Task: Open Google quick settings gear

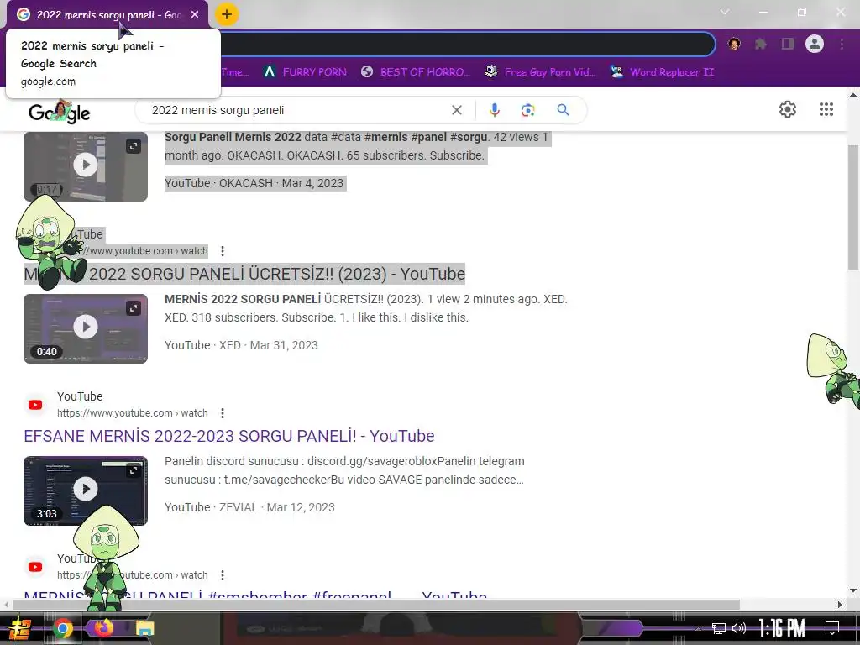Action: coord(788,109)
